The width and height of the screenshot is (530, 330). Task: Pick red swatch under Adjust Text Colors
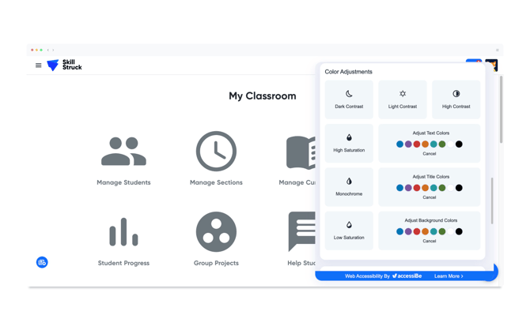pyautogui.click(x=417, y=144)
